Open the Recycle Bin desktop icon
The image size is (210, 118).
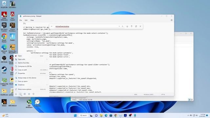4,4
